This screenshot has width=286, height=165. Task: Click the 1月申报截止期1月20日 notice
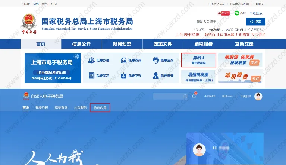(x=51, y=72)
